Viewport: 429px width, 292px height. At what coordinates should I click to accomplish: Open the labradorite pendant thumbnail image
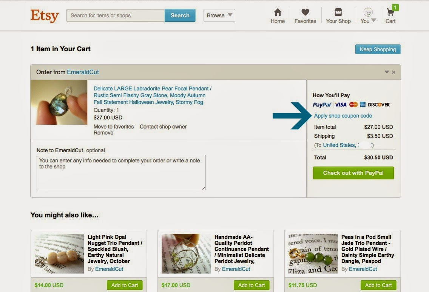click(x=59, y=102)
